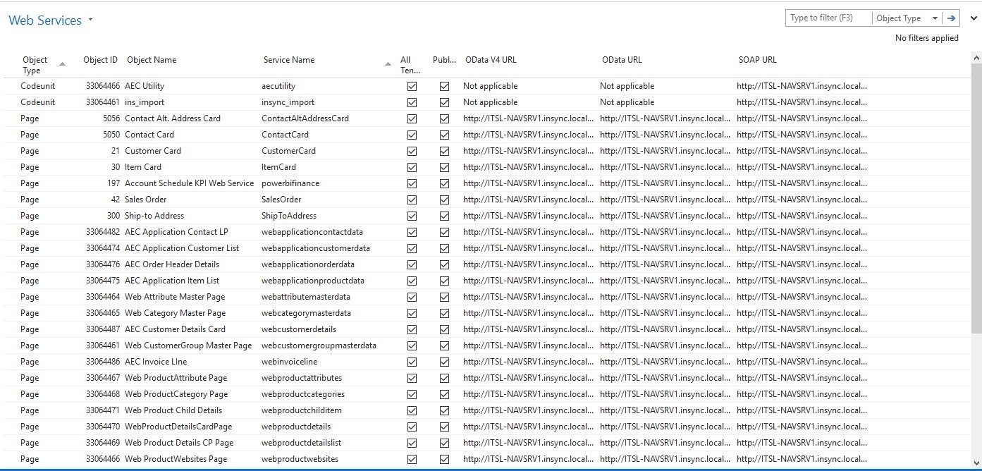This screenshot has width=982, height=471.
Task: Click the blue apply filter arrow icon
Action: (953, 18)
